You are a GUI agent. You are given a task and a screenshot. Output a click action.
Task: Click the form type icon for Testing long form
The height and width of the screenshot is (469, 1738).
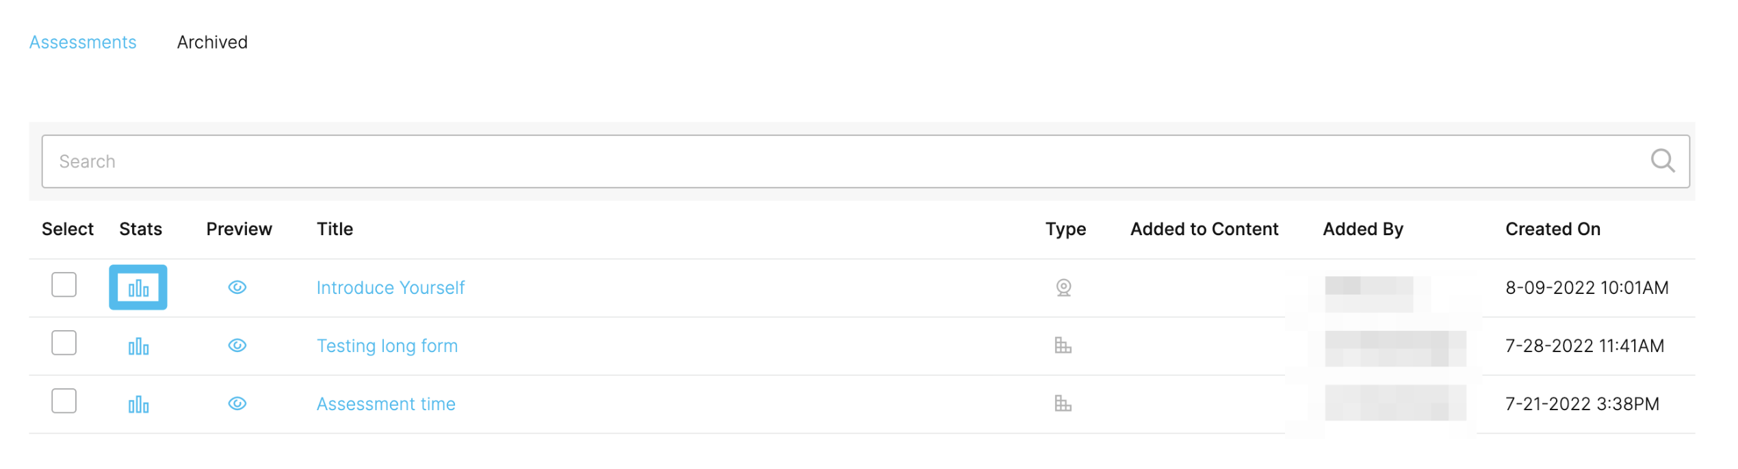[x=1063, y=346]
